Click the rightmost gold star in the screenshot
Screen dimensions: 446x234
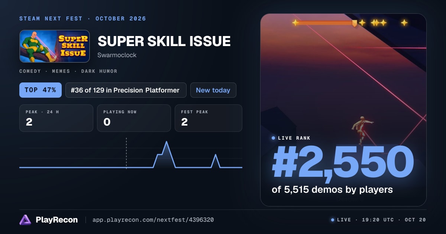(404, 23)
